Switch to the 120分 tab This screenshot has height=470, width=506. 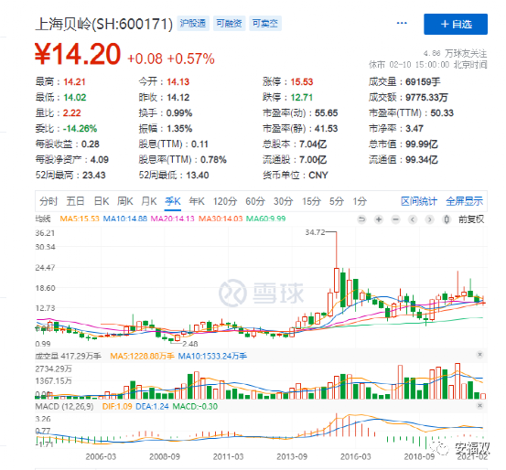(225, 201)
